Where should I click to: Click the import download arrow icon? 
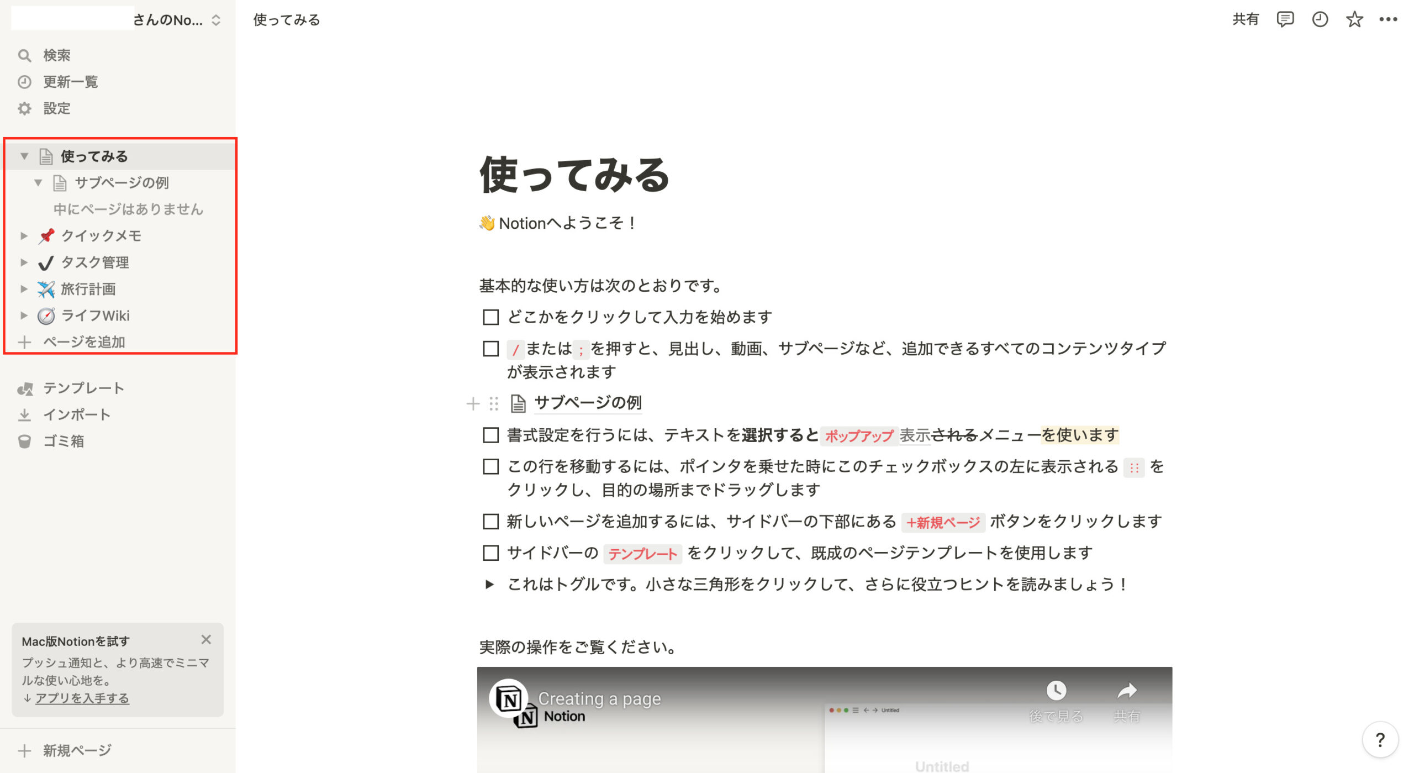(x=24, y=415)
